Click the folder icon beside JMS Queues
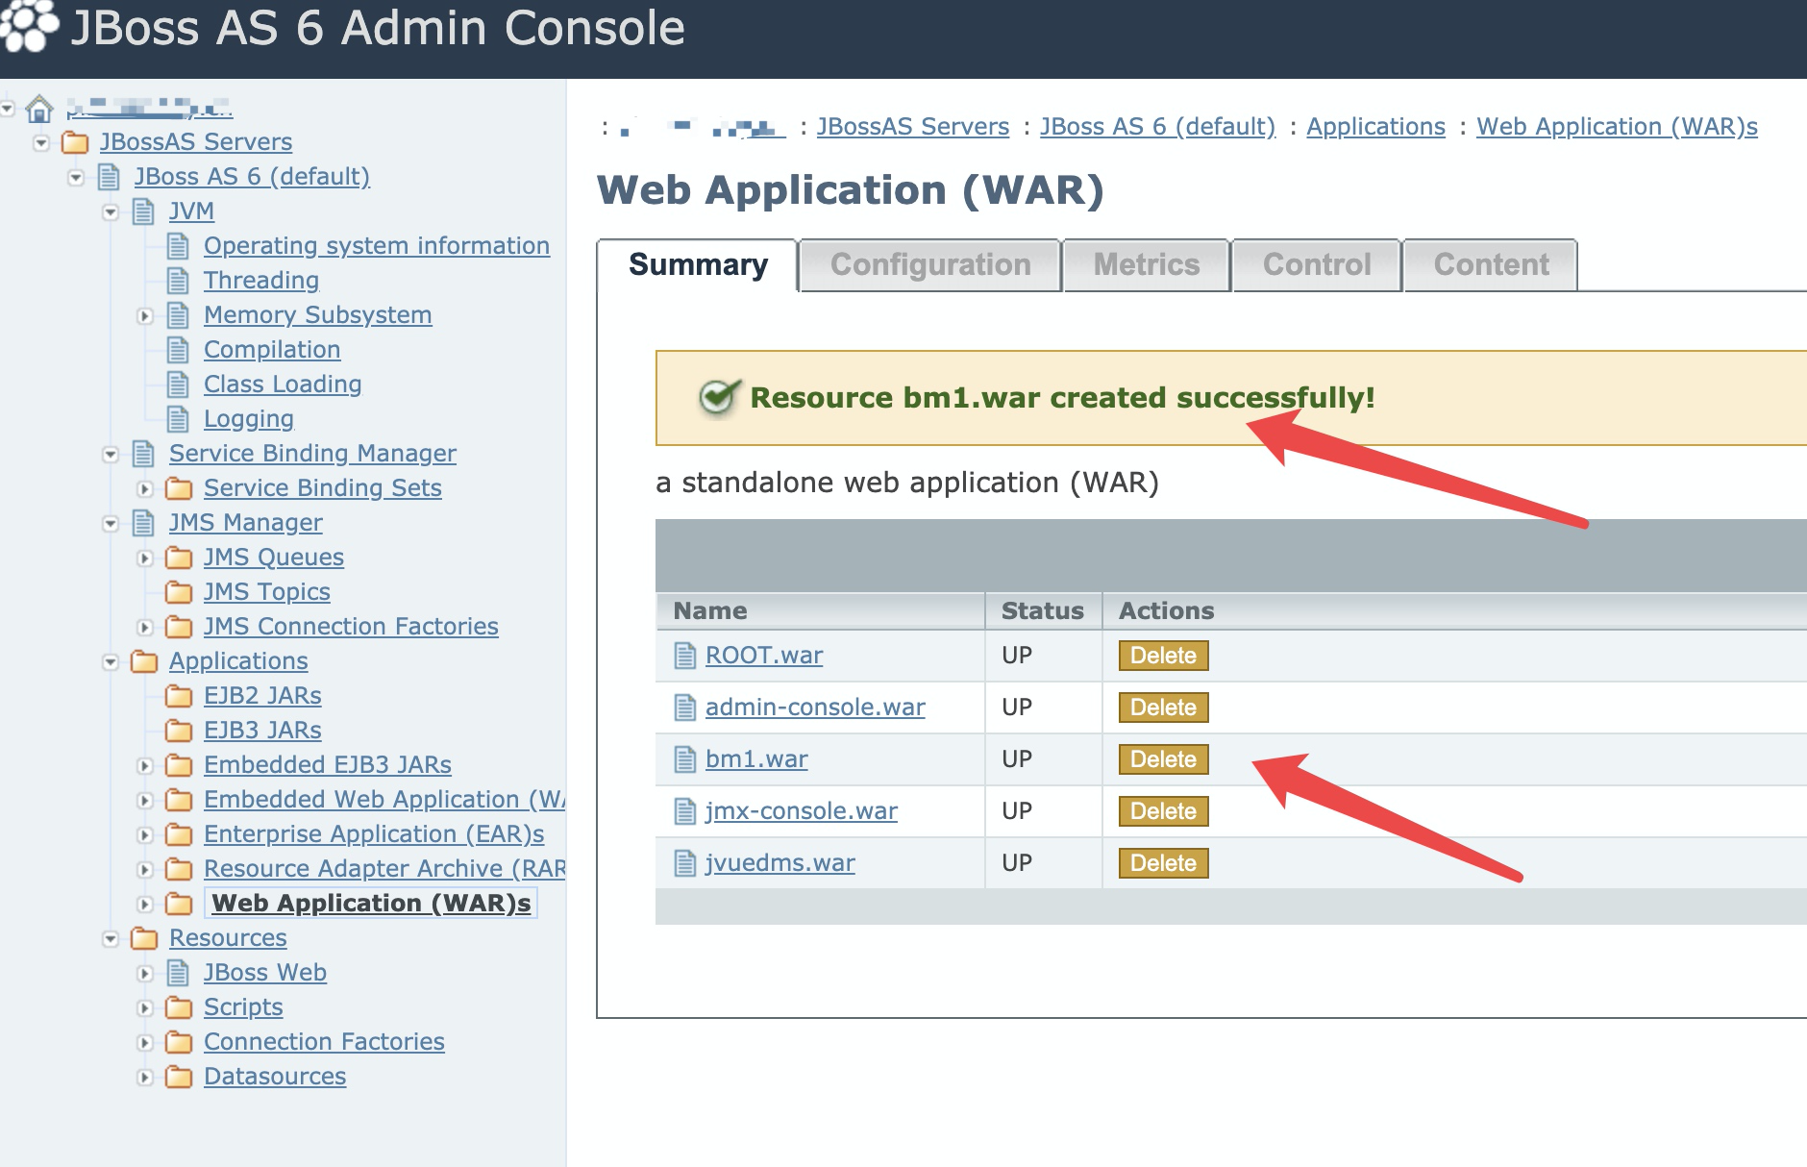 pos(179,558)
